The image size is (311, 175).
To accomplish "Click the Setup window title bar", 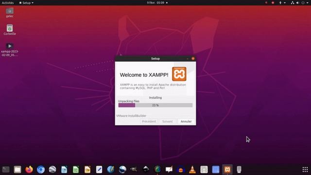I will point(155,58).
